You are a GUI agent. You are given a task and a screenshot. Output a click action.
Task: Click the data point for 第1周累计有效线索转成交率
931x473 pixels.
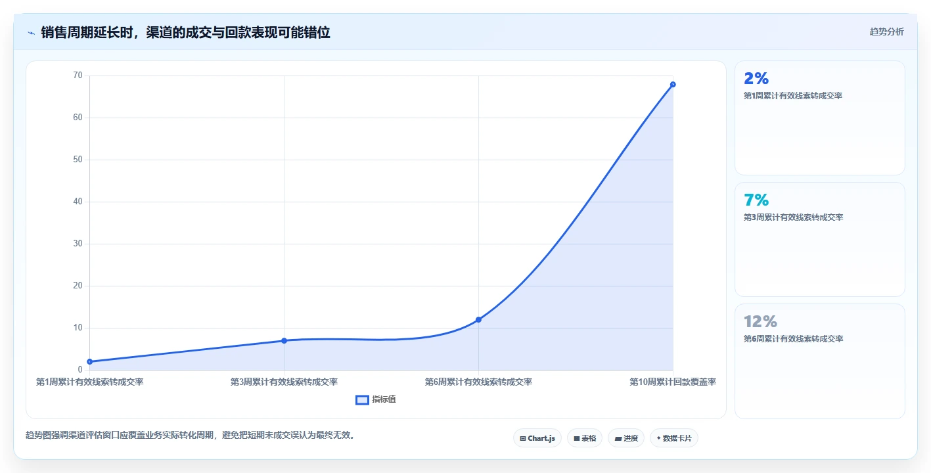click(x=89, y=361)
